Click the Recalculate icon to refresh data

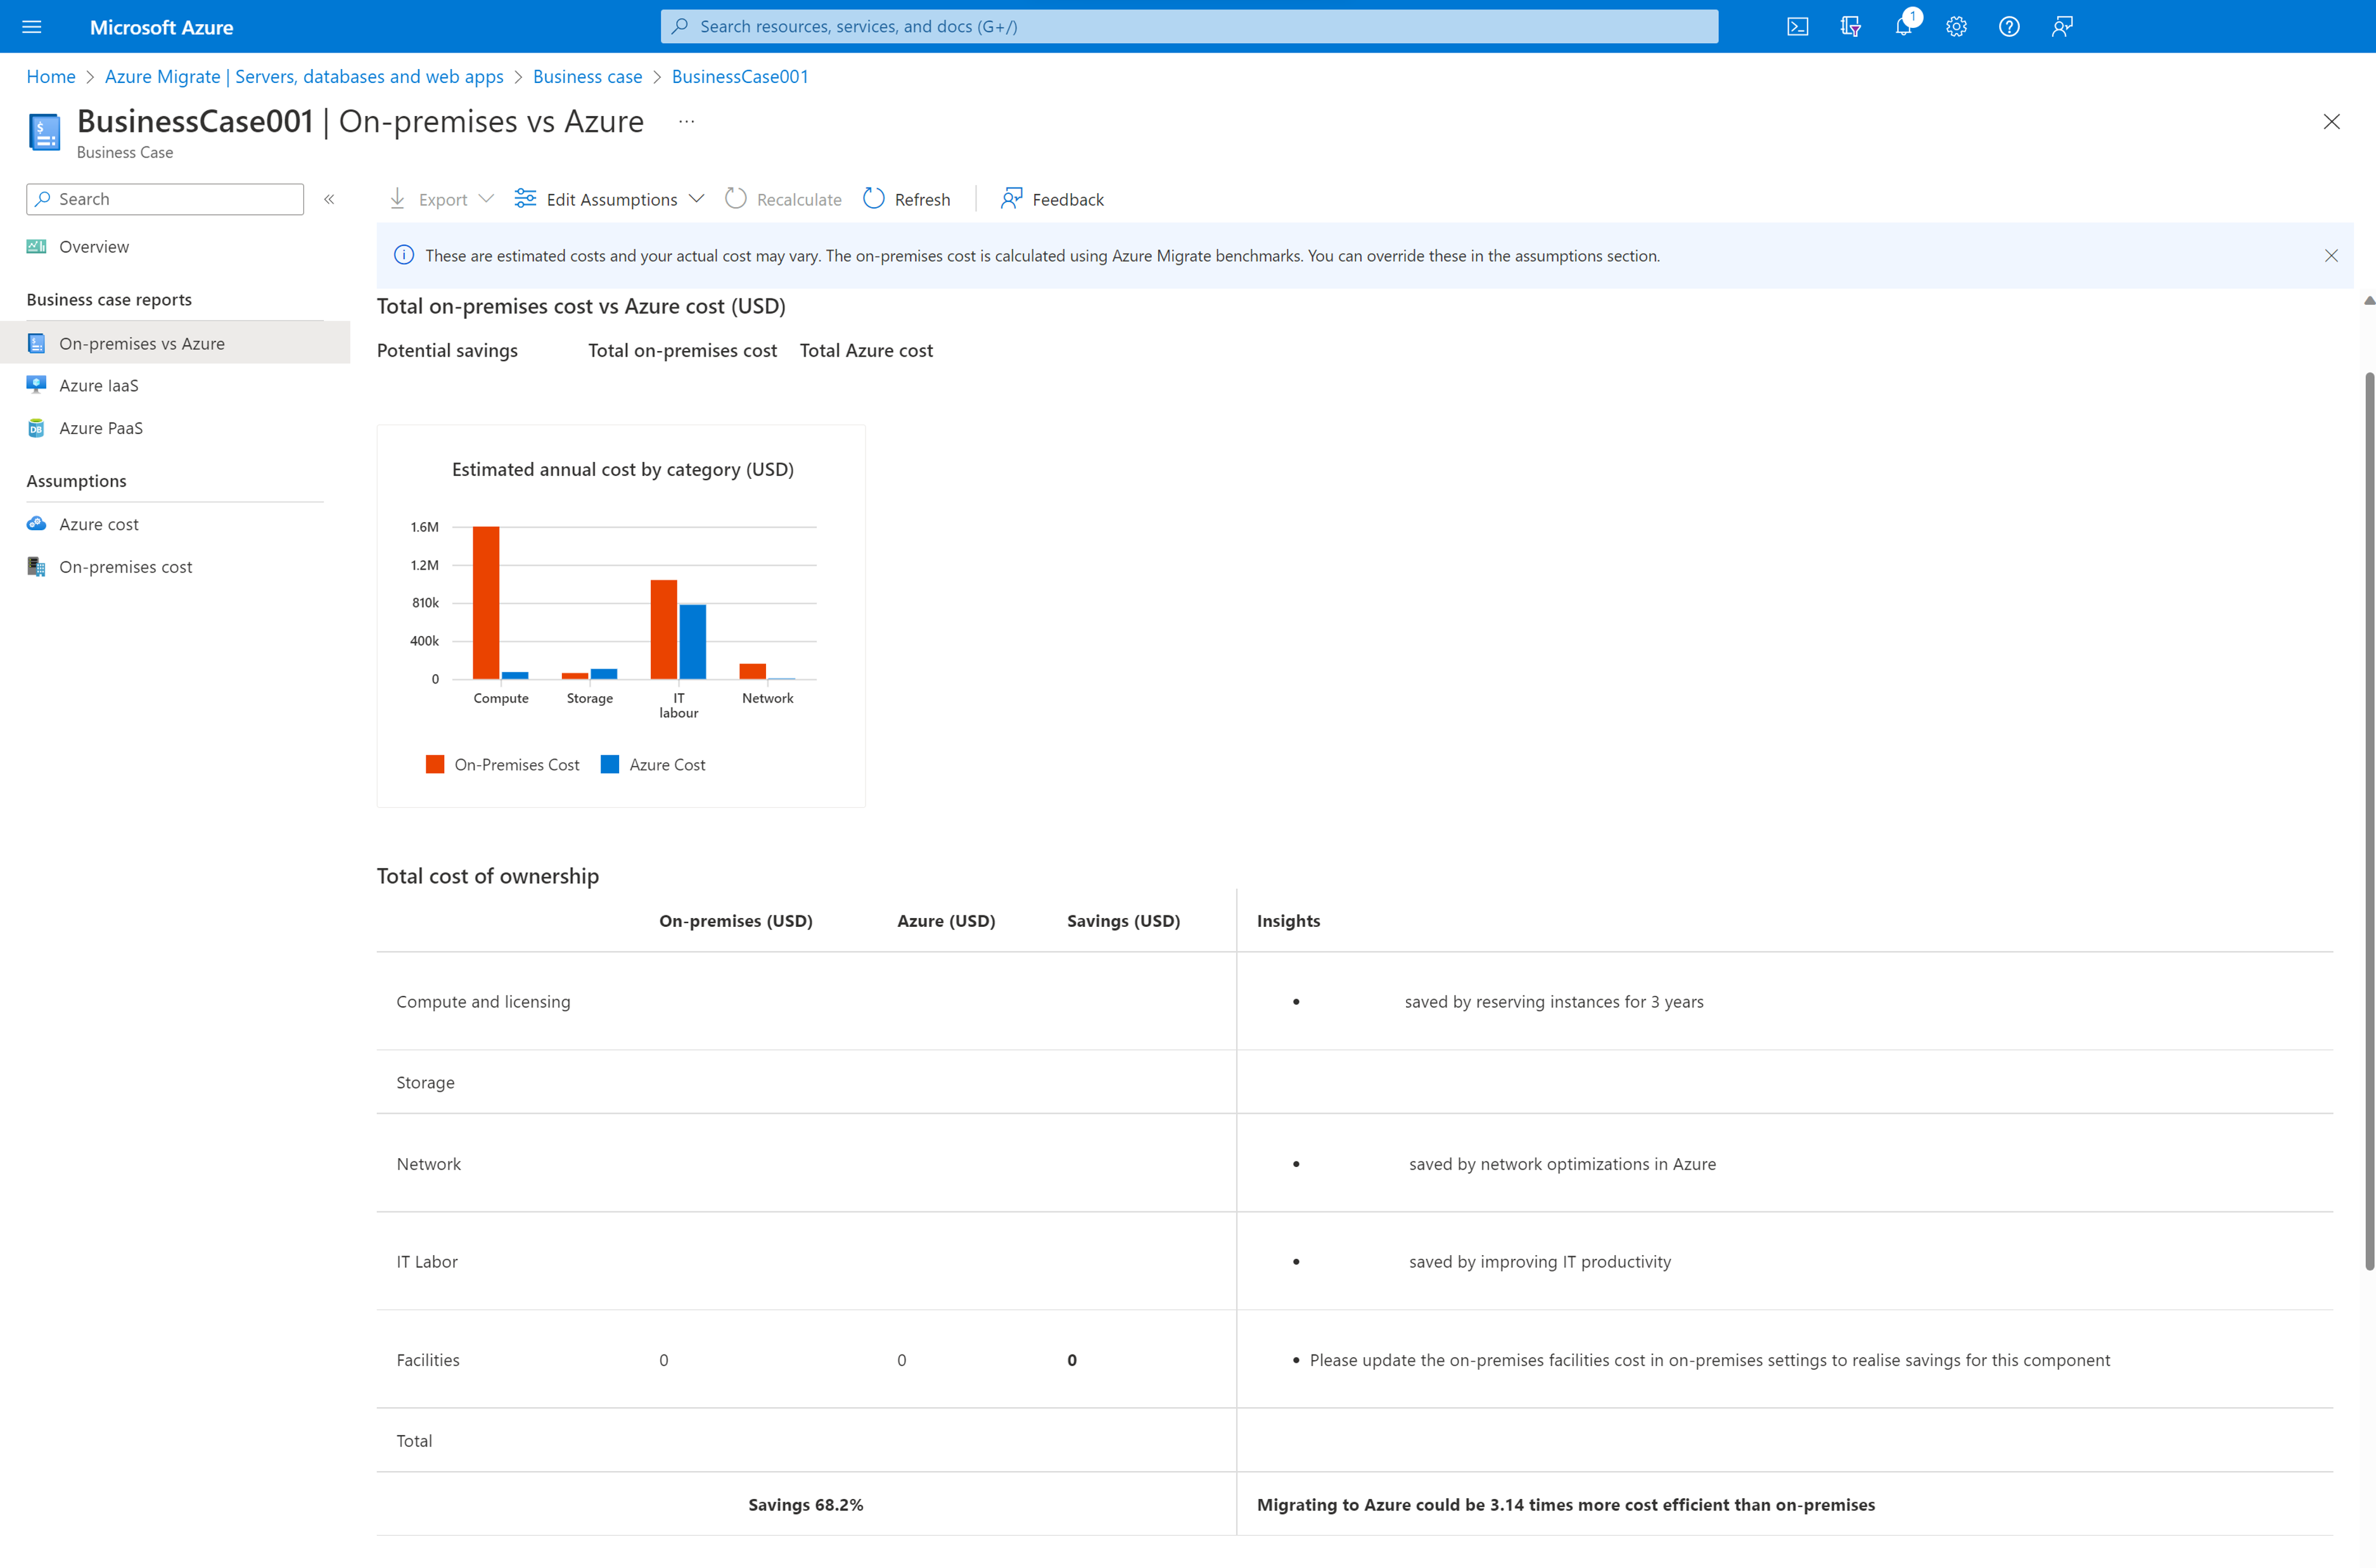(737, 198)
